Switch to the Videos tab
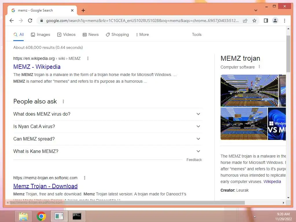 tap(66, 35)
